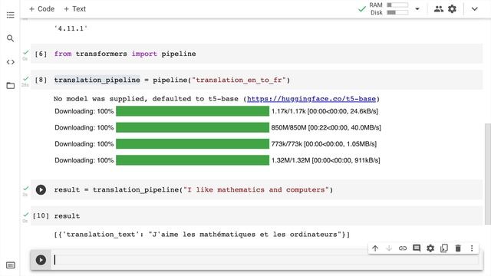Click the translation_text output line
Screen dimensions: 491x276
point(202,235)
